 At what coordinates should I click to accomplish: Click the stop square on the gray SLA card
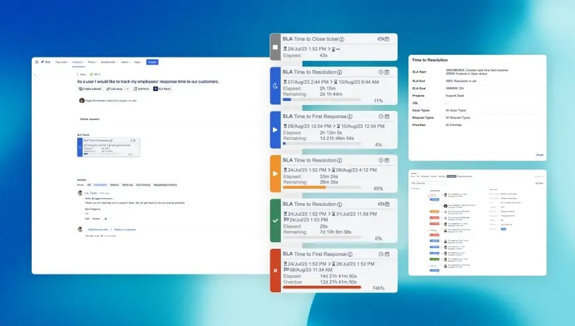point(276,47)
